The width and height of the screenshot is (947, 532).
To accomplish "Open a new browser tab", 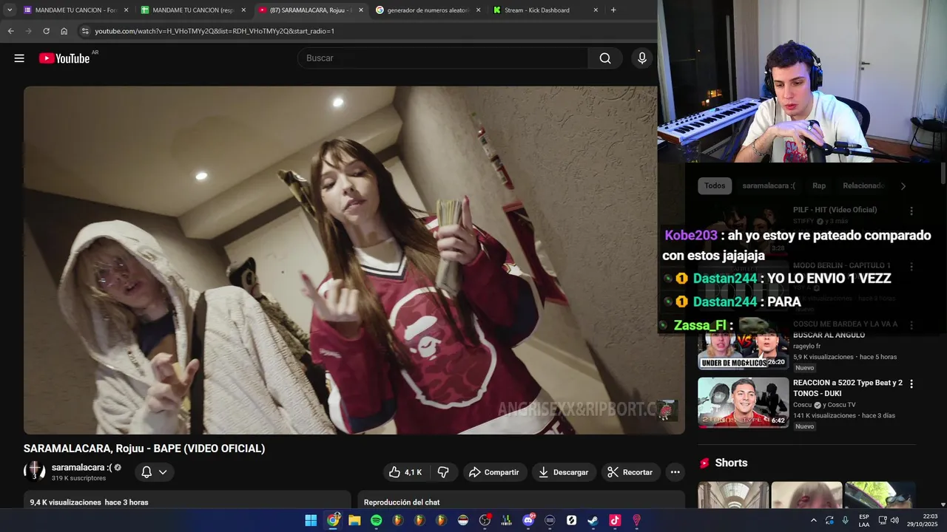I will [613, 10].
